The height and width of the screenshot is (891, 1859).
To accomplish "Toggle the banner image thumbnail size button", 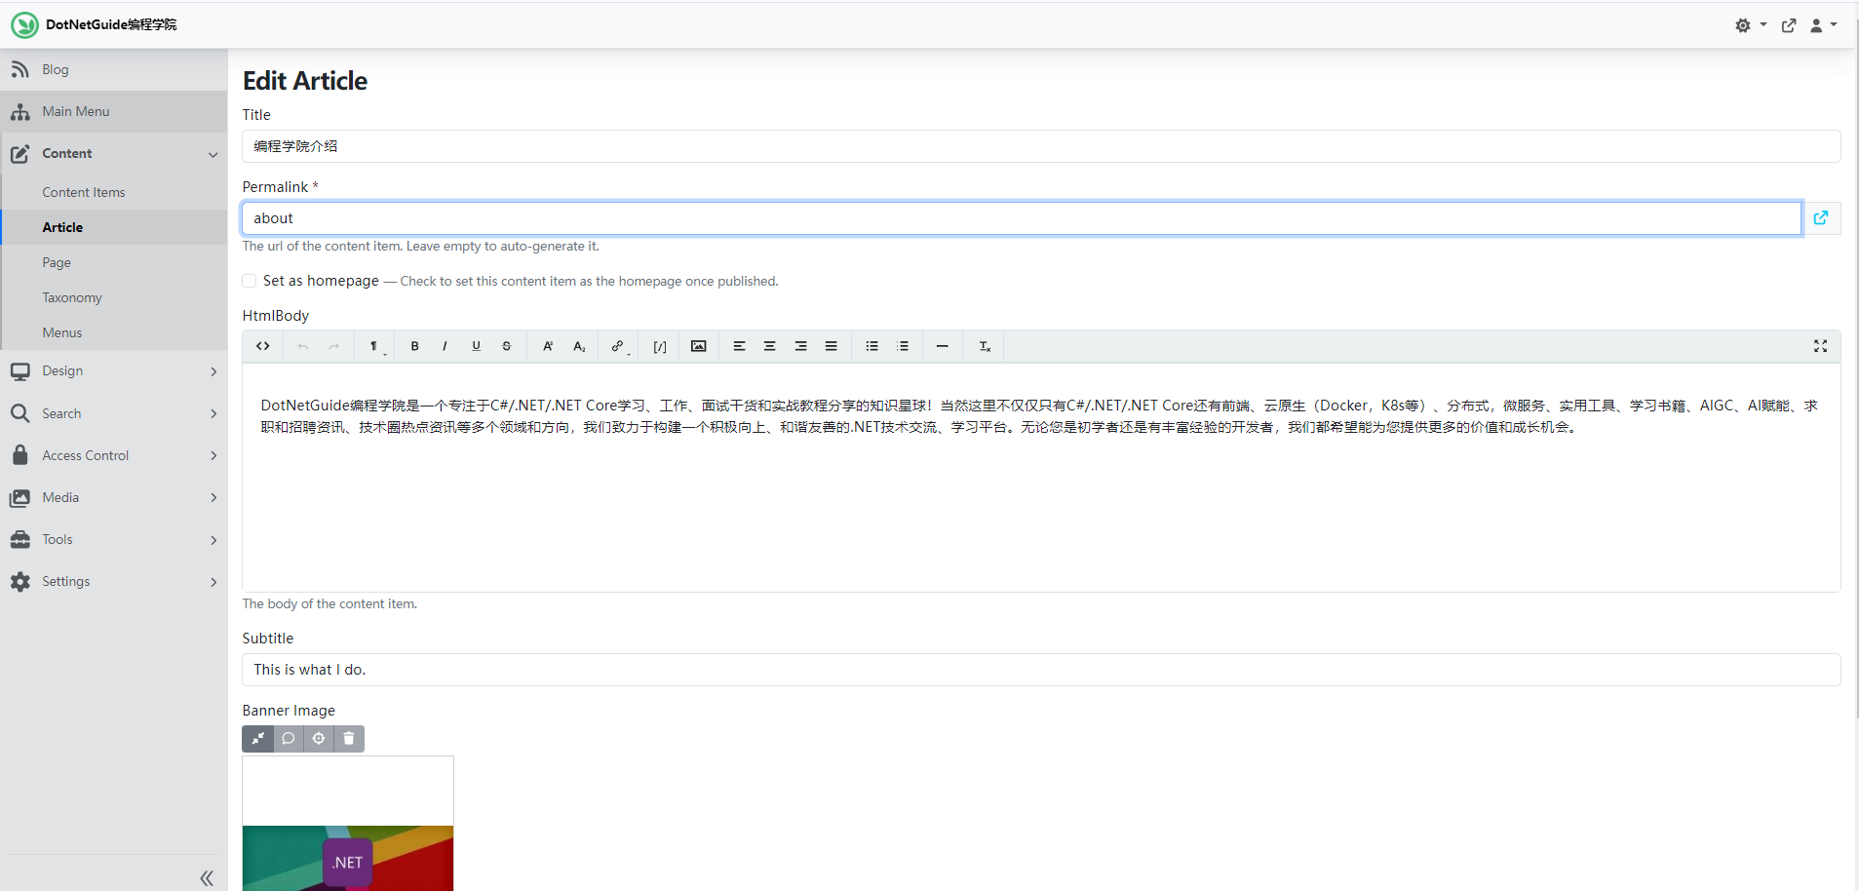I will pos(257,739).
